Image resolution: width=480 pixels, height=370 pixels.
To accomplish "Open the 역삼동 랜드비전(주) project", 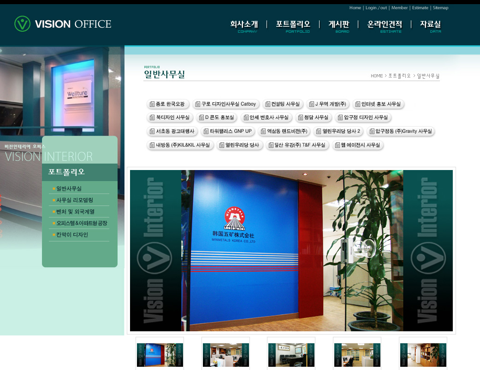I will coord(284,131).
